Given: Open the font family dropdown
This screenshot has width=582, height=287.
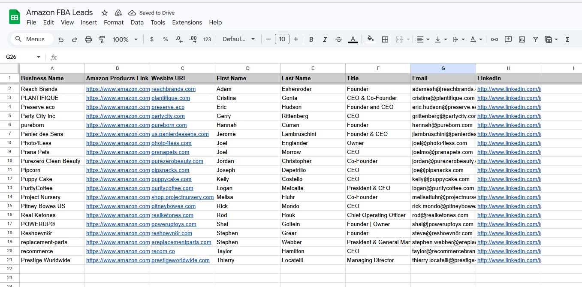Looking at the screenshot, I should click(x=238, y=39).
